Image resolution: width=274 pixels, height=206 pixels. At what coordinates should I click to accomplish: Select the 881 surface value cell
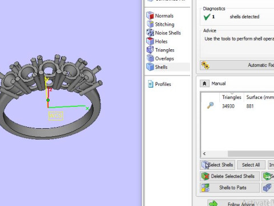[x=250, y=106]
